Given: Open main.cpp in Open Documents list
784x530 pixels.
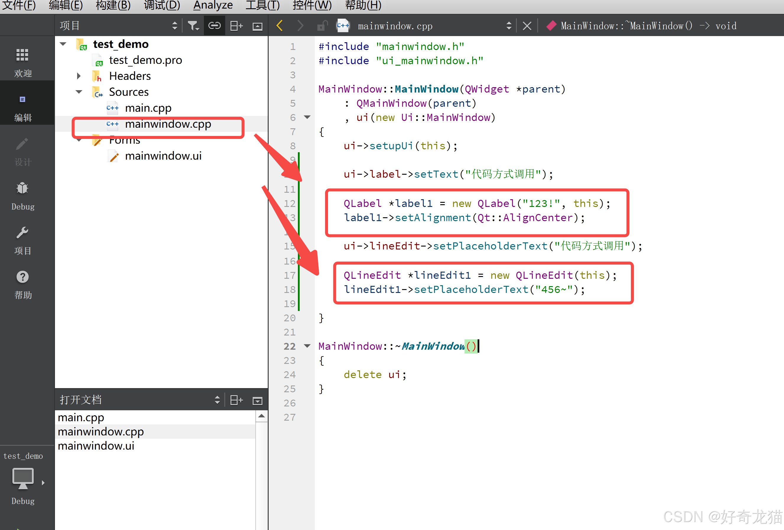Looking at the screenshot, I should tap(81, 418).
